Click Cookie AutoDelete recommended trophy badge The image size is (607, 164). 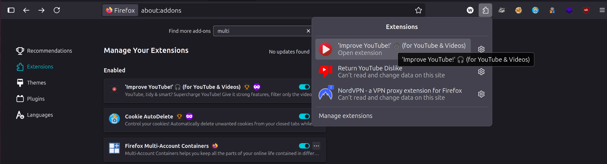pyautogui.click(x=179, y=116)
